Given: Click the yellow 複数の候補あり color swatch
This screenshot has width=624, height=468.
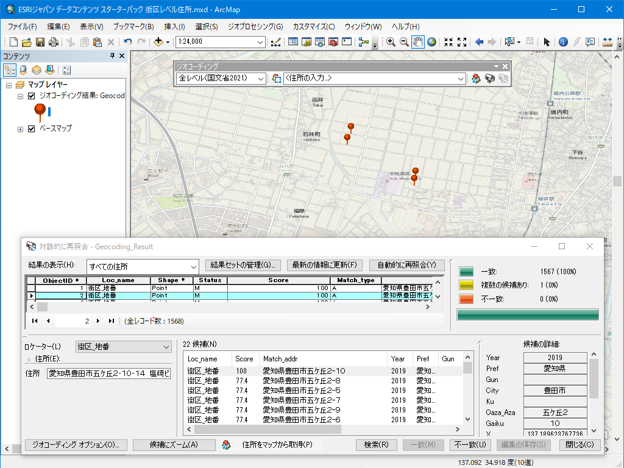Looking at the screenshot, I should 466,285.
